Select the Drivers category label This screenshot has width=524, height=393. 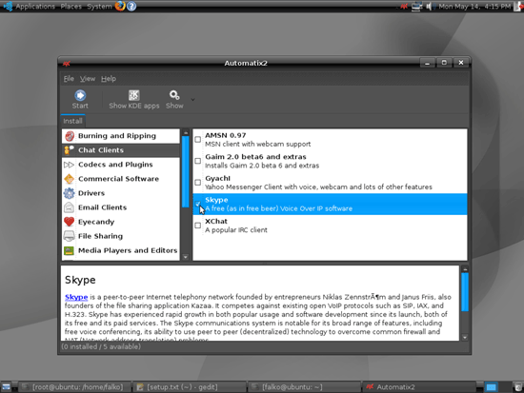point(91,193)
